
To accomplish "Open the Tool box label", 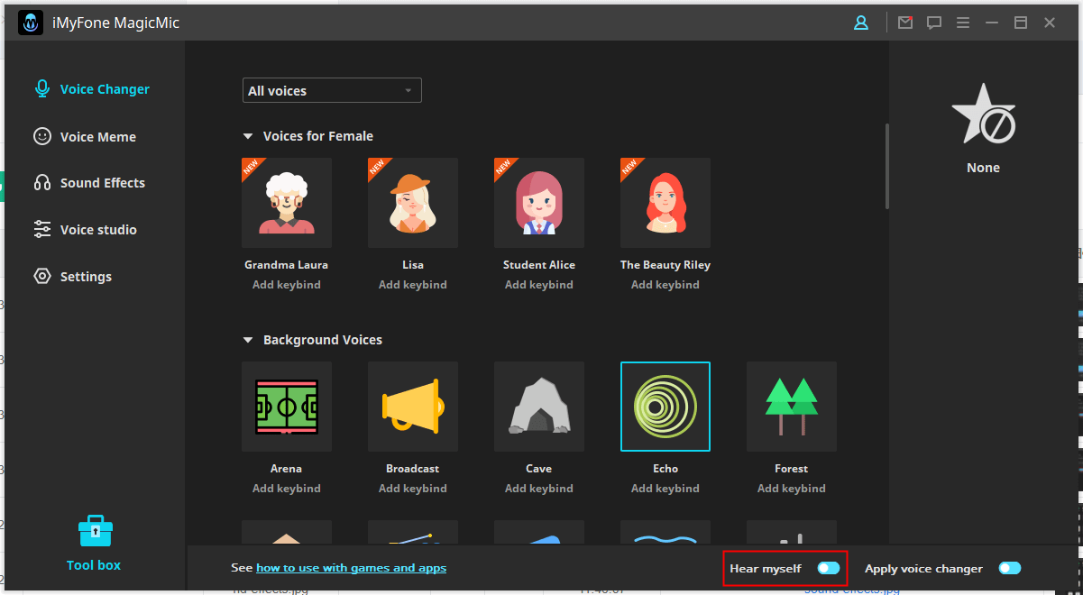I will [x=94, y=565].
